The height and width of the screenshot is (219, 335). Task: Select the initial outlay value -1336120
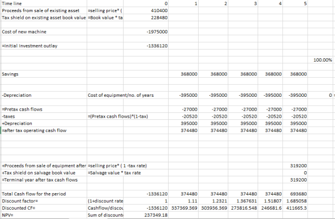(146, 46)
